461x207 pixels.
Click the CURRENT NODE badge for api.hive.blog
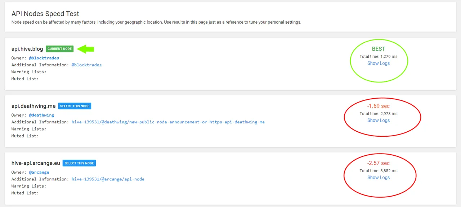pyautogui.click(x=60, y=49)
